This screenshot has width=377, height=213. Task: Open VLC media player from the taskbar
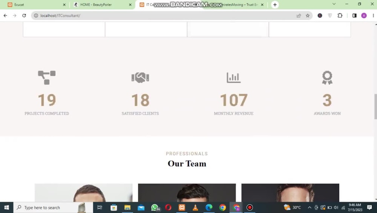(x=195, y=207)
